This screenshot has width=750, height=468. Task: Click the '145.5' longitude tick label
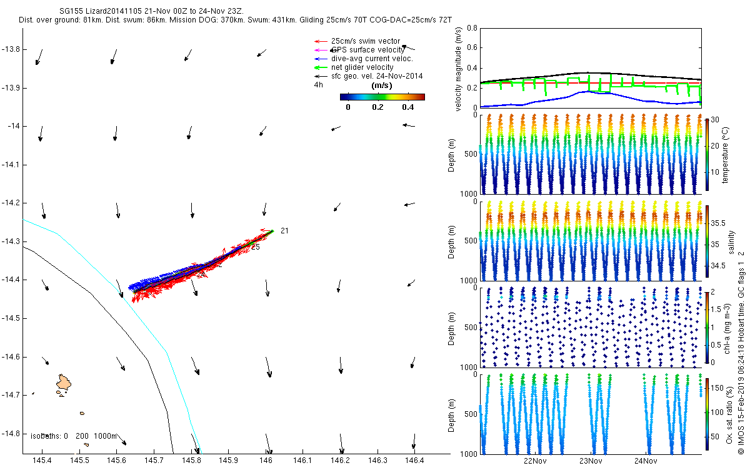coord(80,461)
